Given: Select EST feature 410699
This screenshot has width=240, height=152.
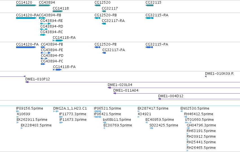Looking at the screenshot, I should pos(17,117).
